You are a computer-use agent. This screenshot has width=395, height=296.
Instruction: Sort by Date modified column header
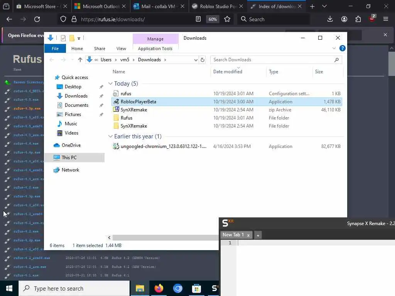(x=228, y=72)
